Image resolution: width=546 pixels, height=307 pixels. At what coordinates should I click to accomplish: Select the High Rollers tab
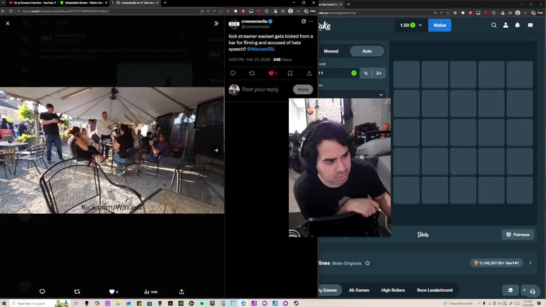coord(393,290)
